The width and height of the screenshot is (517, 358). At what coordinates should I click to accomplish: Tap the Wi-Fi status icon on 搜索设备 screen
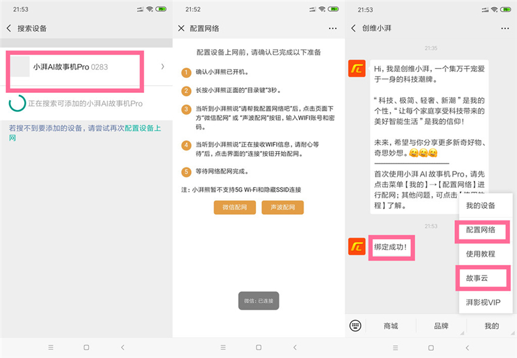(150, 9)
